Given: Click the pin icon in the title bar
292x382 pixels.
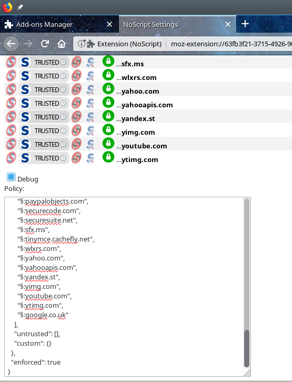Looking at the screenshot, I should pos(20,7).
